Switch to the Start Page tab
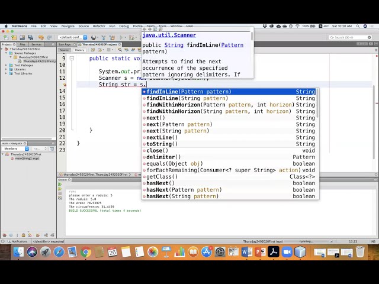The image size is (379, 284). 65,44
